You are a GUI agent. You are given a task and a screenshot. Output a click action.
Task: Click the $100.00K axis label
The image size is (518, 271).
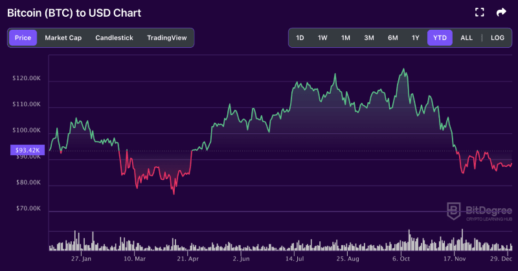pyautogui.click(x=27, y=131)
